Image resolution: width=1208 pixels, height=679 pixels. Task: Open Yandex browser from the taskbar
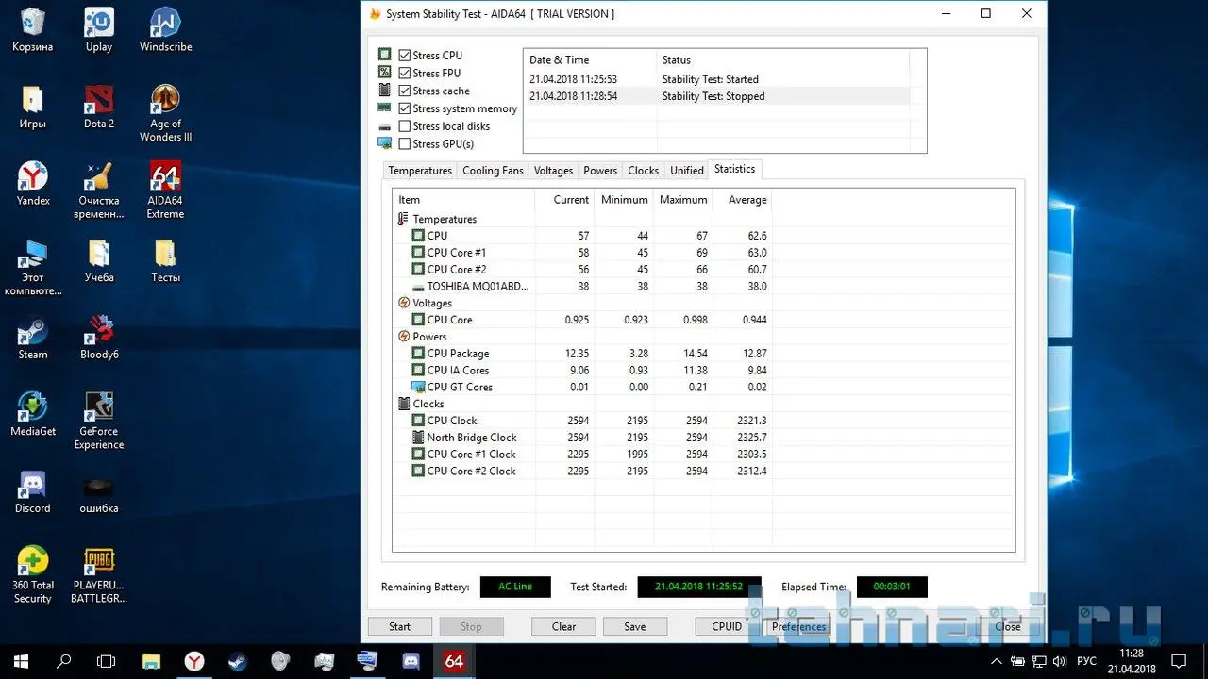[x=194, y=661]
